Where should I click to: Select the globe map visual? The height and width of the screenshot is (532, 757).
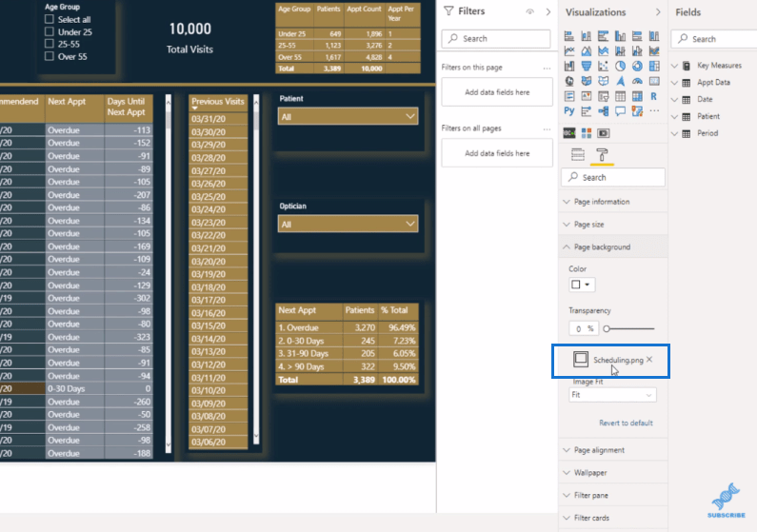(x=569, y=81)
